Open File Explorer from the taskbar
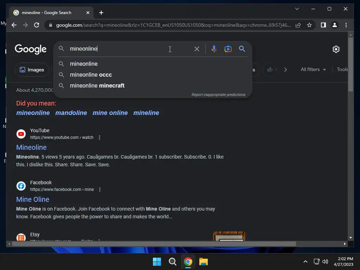The width and height of the screenshot is (360, 270). tap(204, 262)
